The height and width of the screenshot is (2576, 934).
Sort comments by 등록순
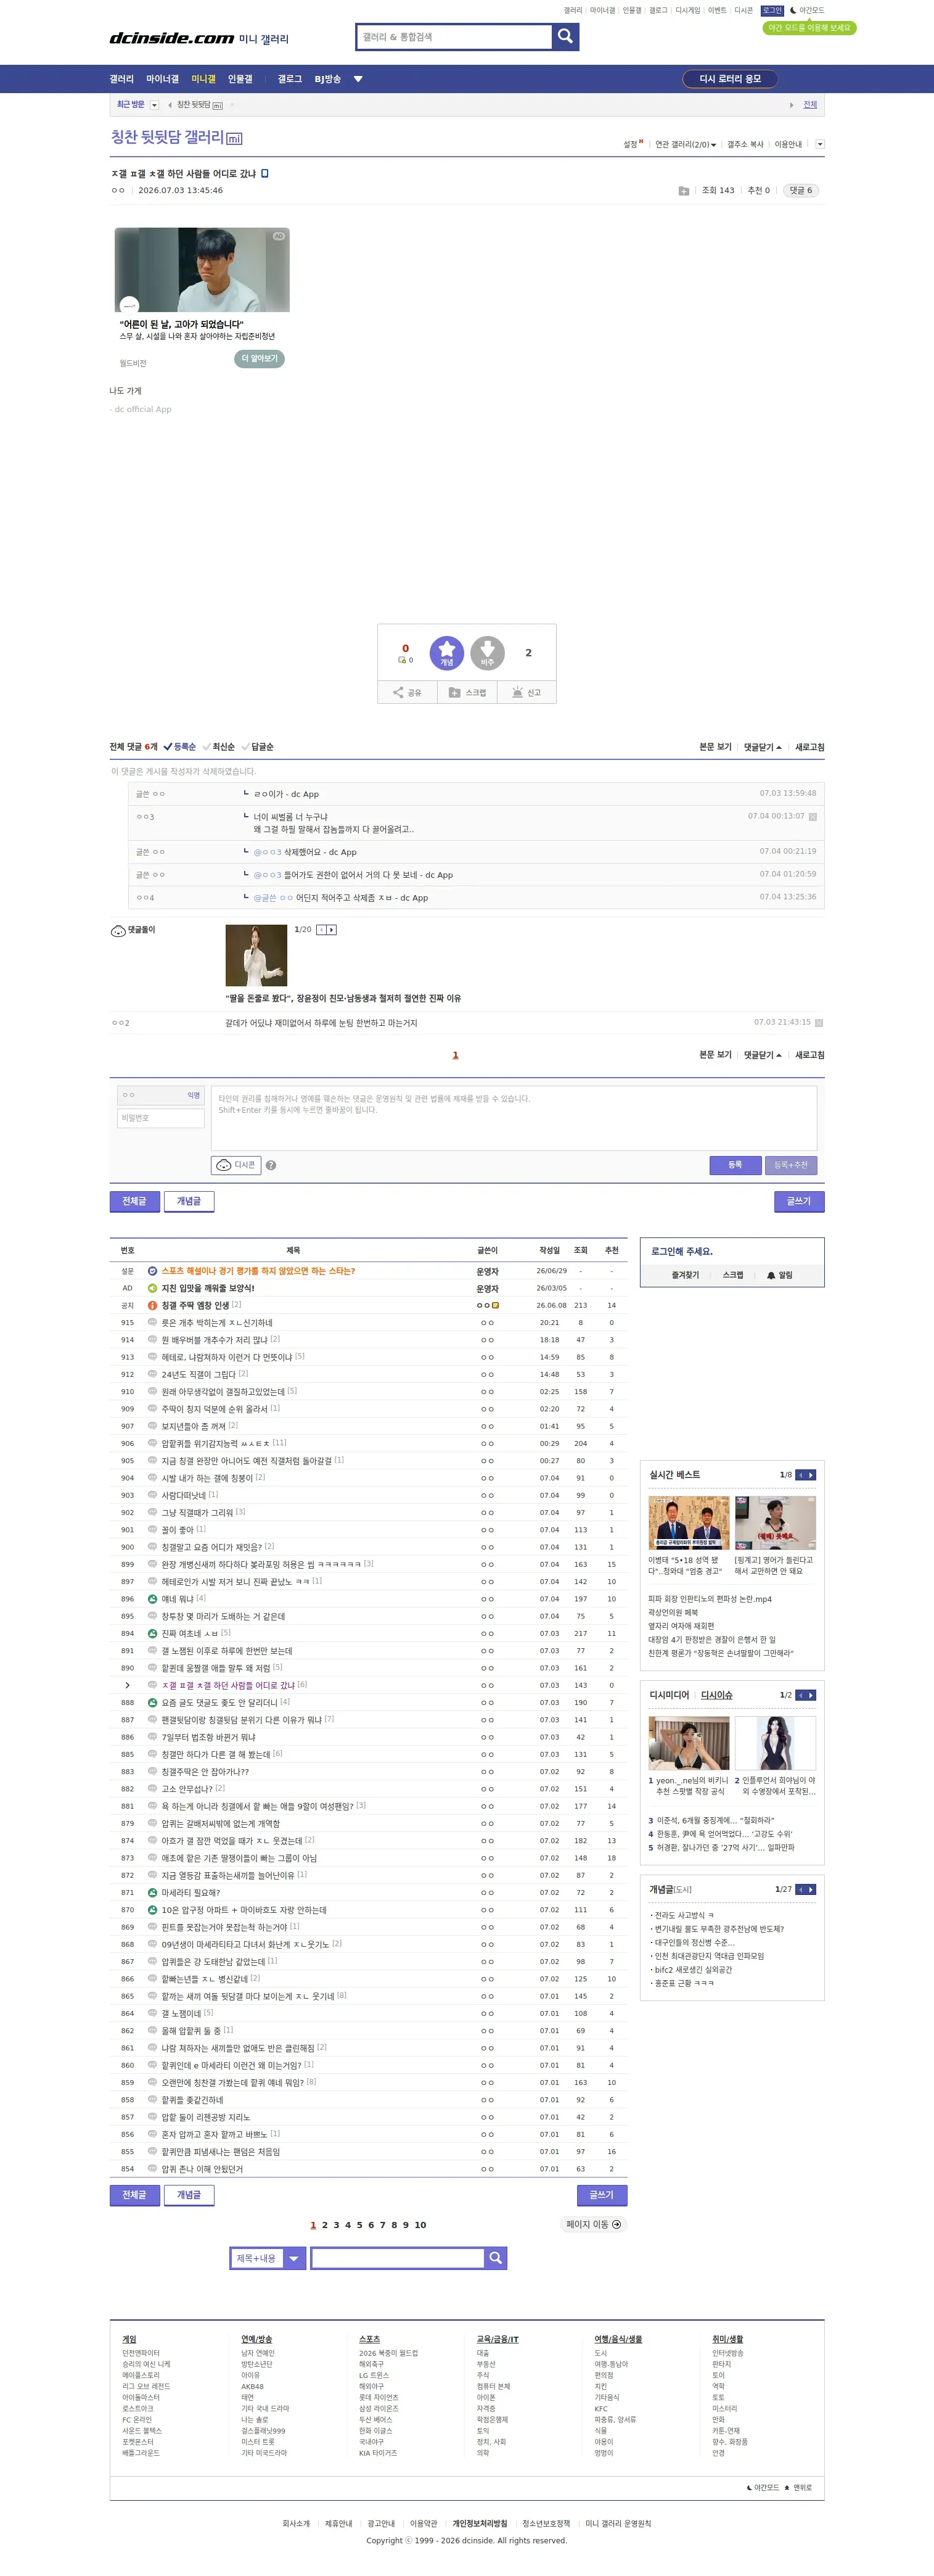coord(180,747)
